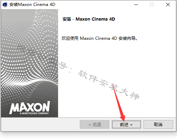The width and height of the screenshot is (177, 140).
Task: Go back using the < 后退 button
Action: click(x=94, y=125)
